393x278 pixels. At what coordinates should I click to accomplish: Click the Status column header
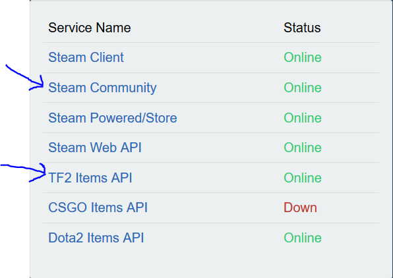[x=302, y=28]
